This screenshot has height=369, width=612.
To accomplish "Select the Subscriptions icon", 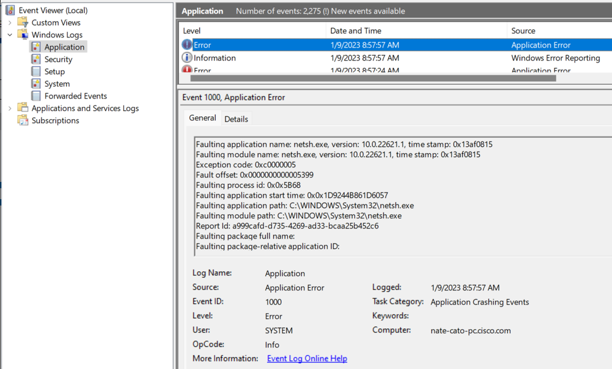I will [x=22, y=120].
